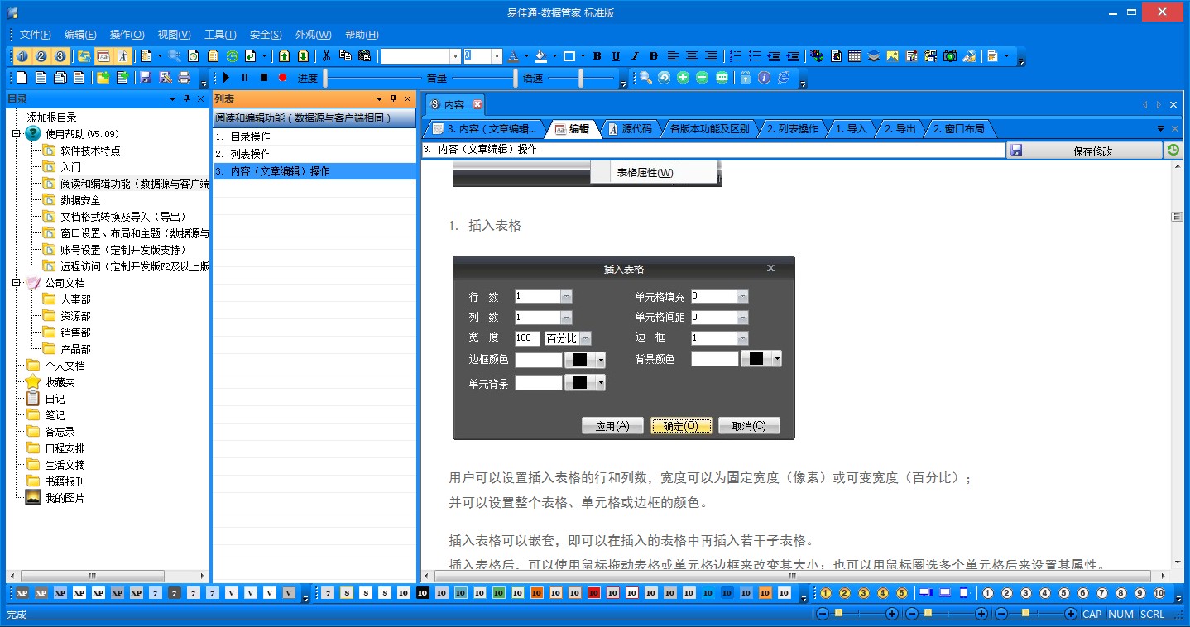Collapse the 使用帮助 tree node
This screenshot has height=627, width=1190.
click(16, 134)
